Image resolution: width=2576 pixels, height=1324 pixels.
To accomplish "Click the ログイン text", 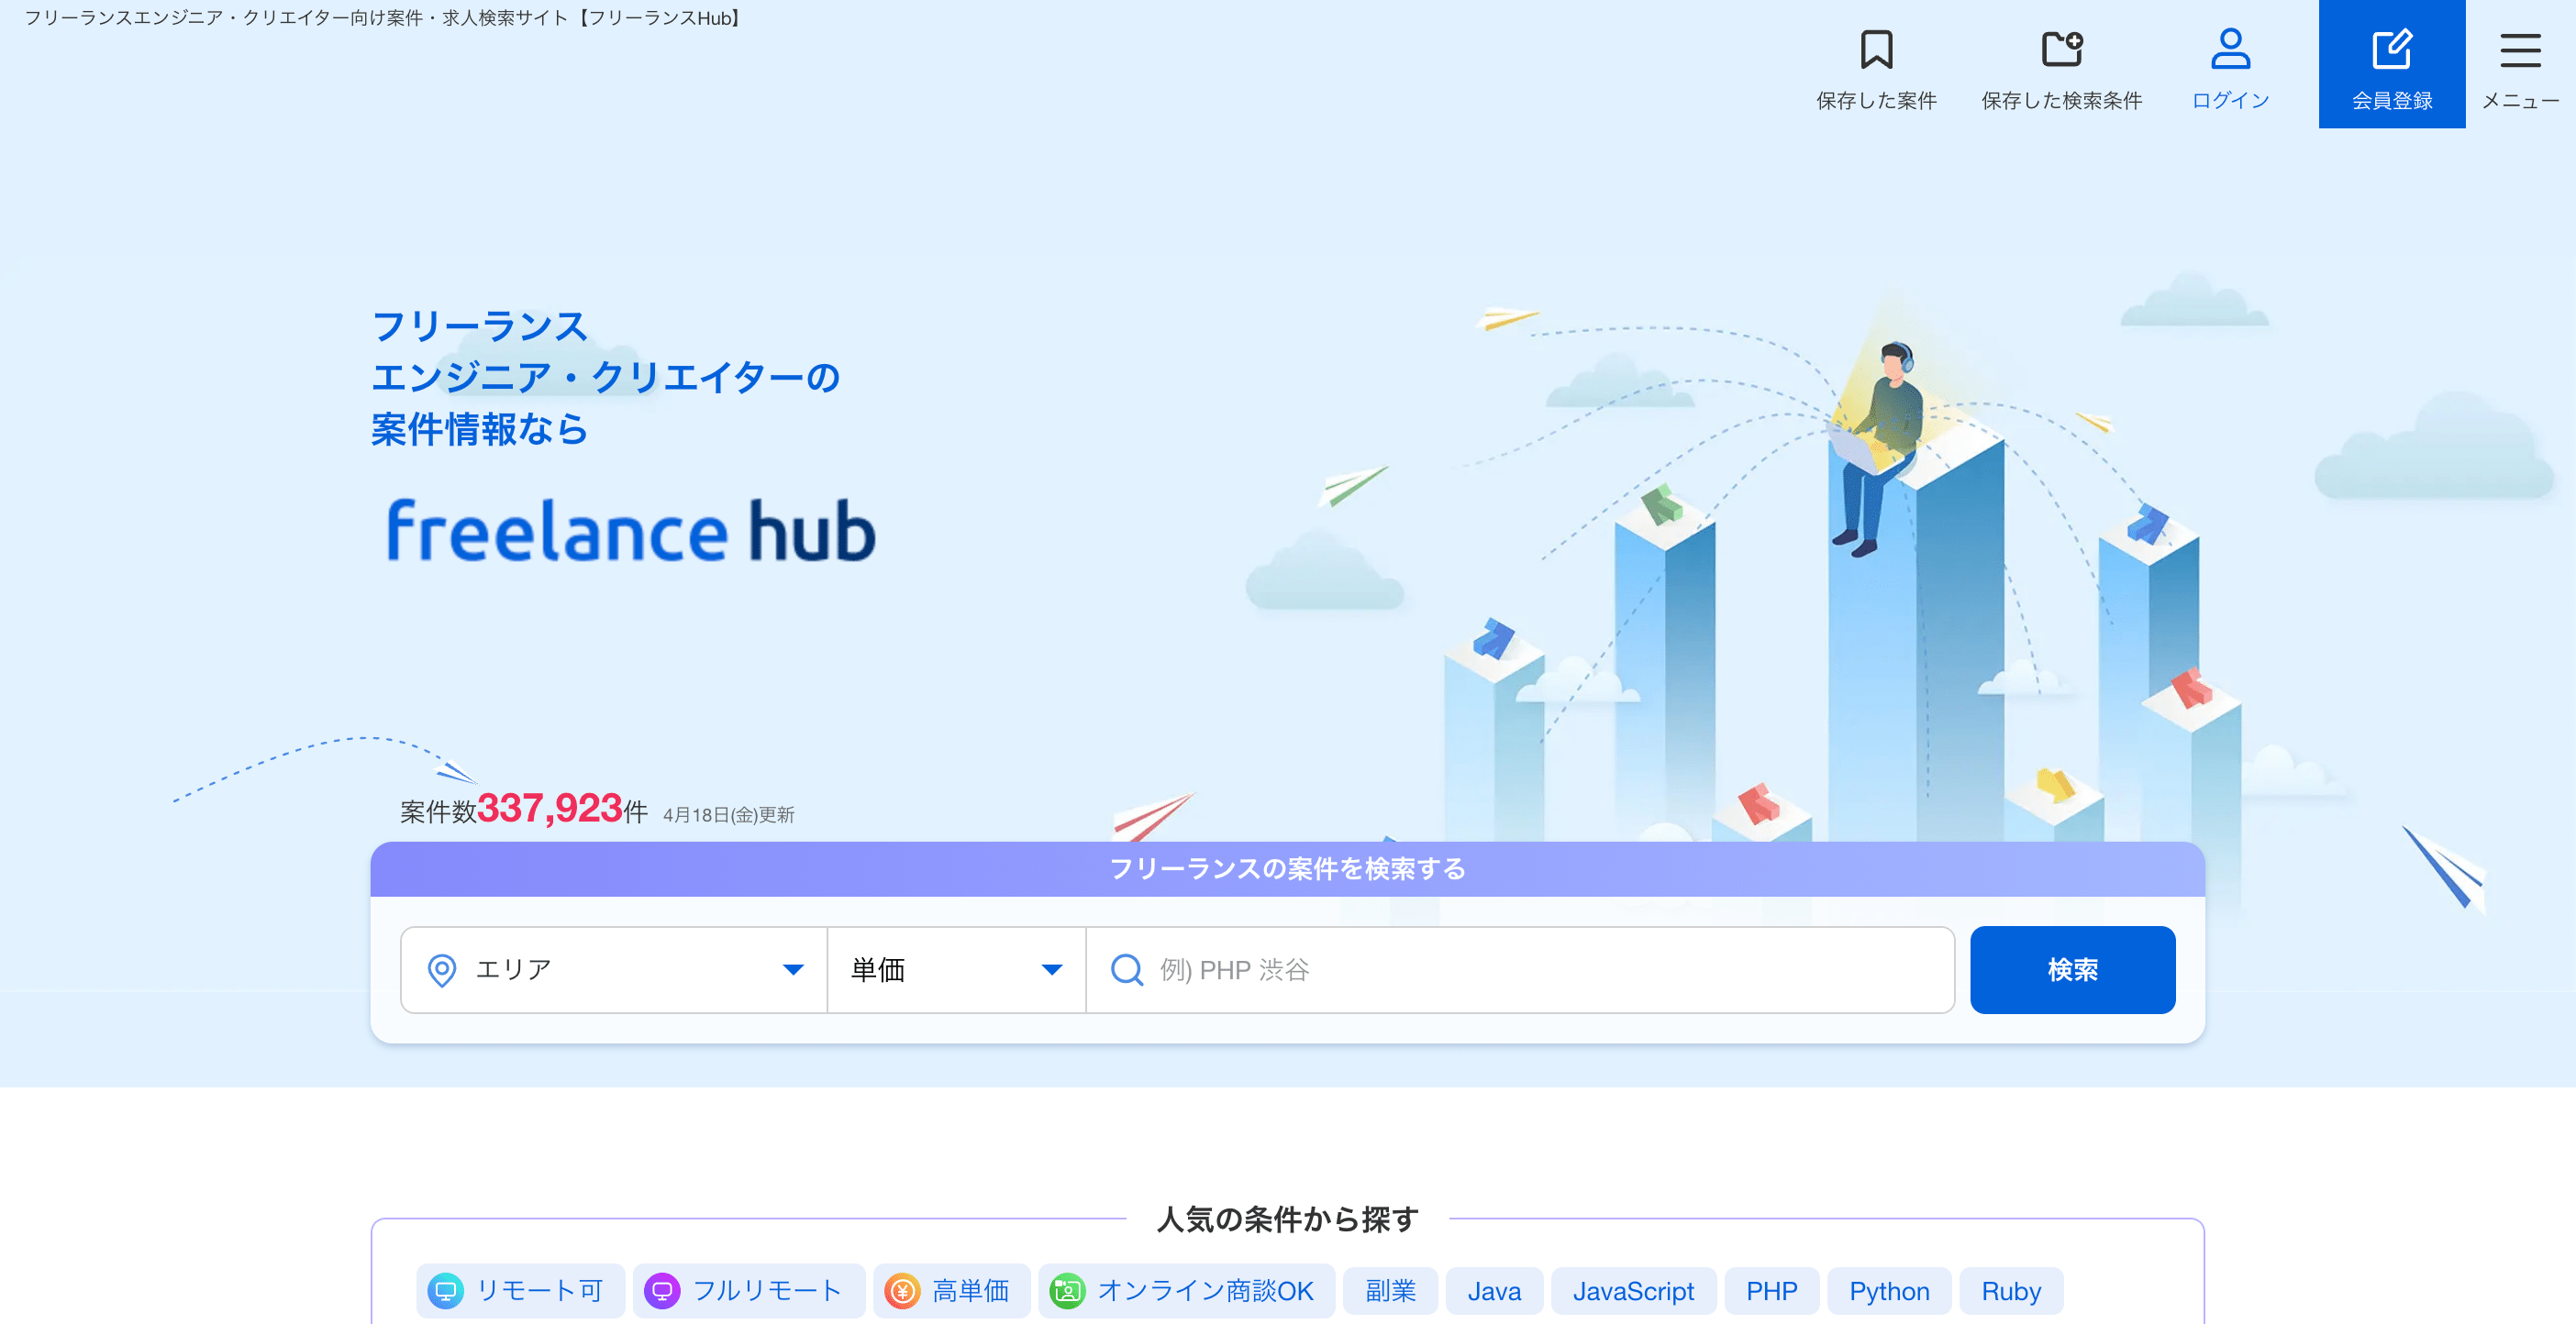I will click(2230, 100).
